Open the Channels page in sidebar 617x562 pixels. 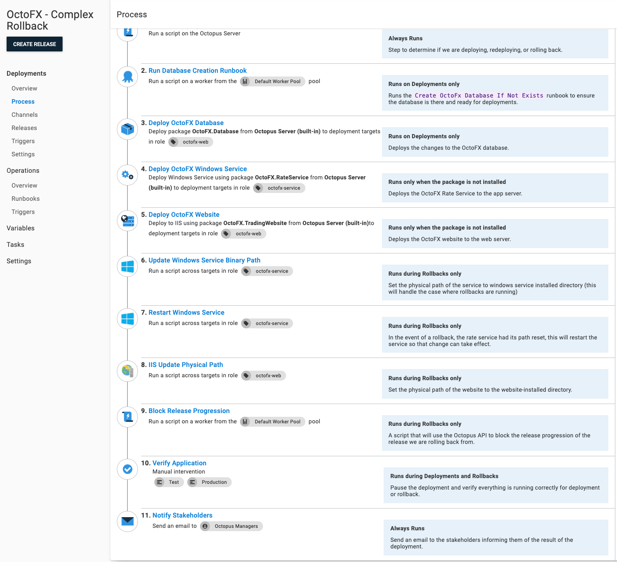pos(25,115)
